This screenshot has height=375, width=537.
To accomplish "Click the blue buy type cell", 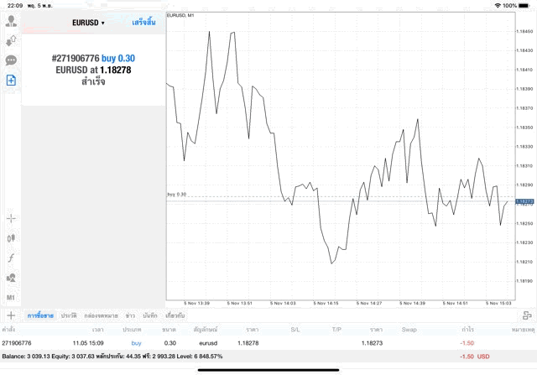I will pos(136,343).
